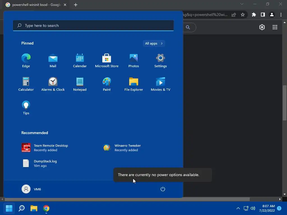Launch Movies & TV
This screenshot has height=215, width=287.
(x=161, y=84)
